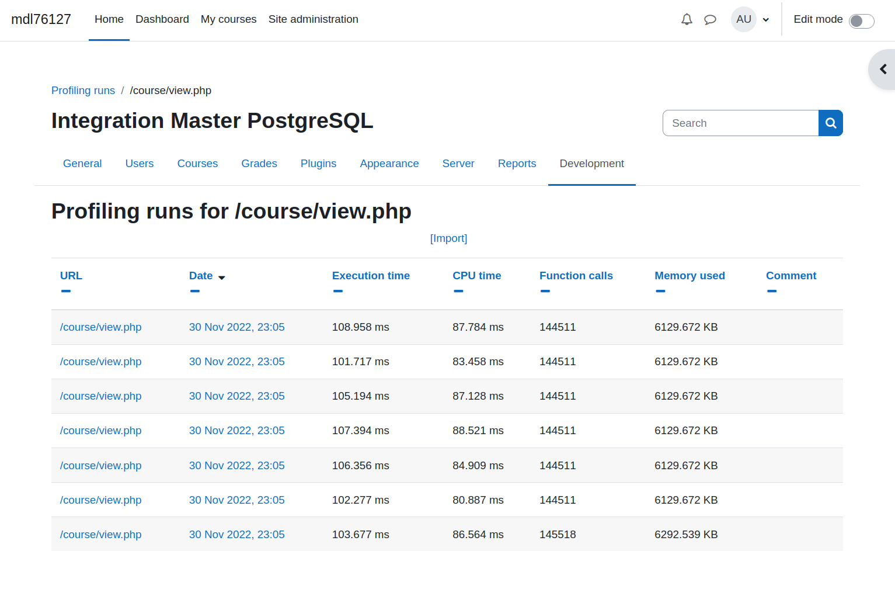The image size is (895, 596).
Task: Sort by Memory used column header
Action: click(x=689, y=276)
